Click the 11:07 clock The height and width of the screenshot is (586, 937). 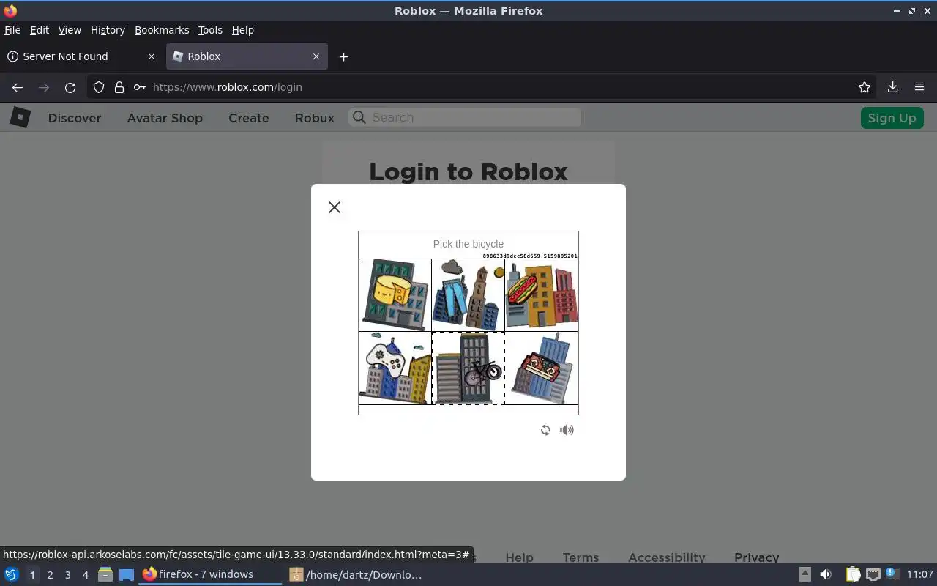[920, 574]
